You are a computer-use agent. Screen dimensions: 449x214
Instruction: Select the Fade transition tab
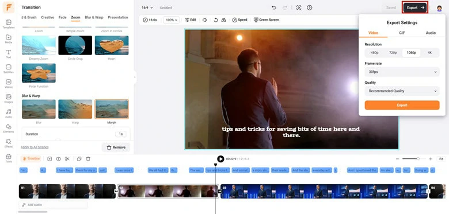[62, 17]
